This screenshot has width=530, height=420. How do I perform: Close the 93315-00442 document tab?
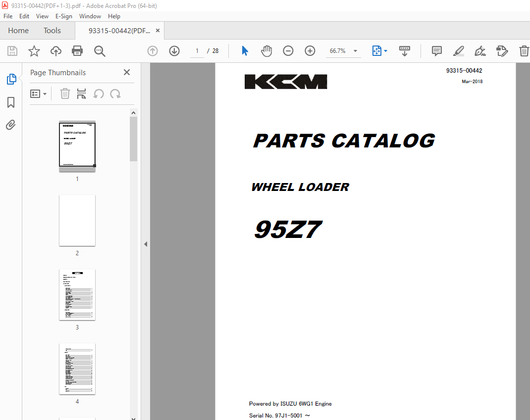click(158, 30)
